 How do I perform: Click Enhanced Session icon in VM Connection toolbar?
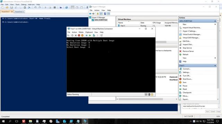click(102, 35)
